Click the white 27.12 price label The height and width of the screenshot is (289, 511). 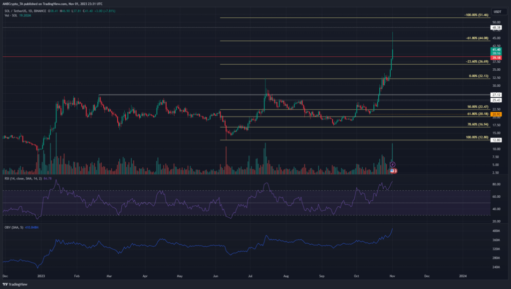click(496, 94)
